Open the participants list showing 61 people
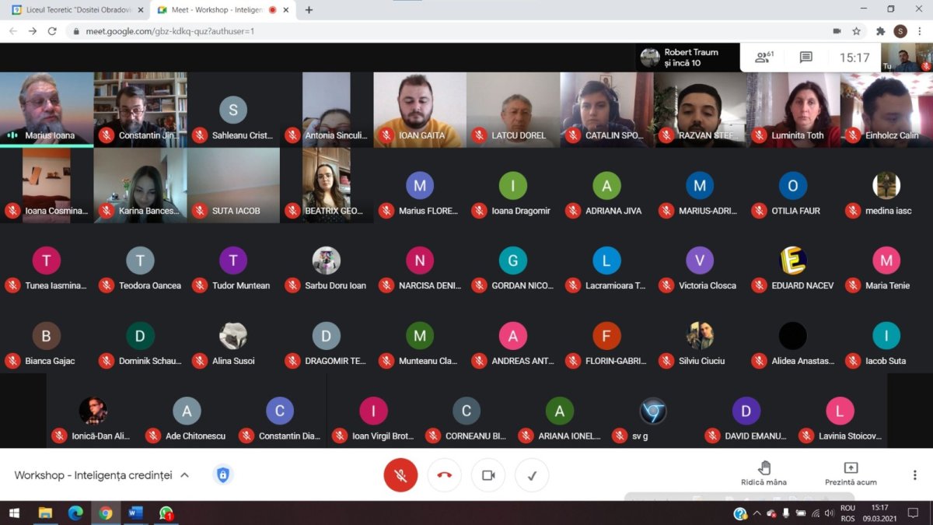Viewport: 933px width, 525px height. tap(764, 58)
